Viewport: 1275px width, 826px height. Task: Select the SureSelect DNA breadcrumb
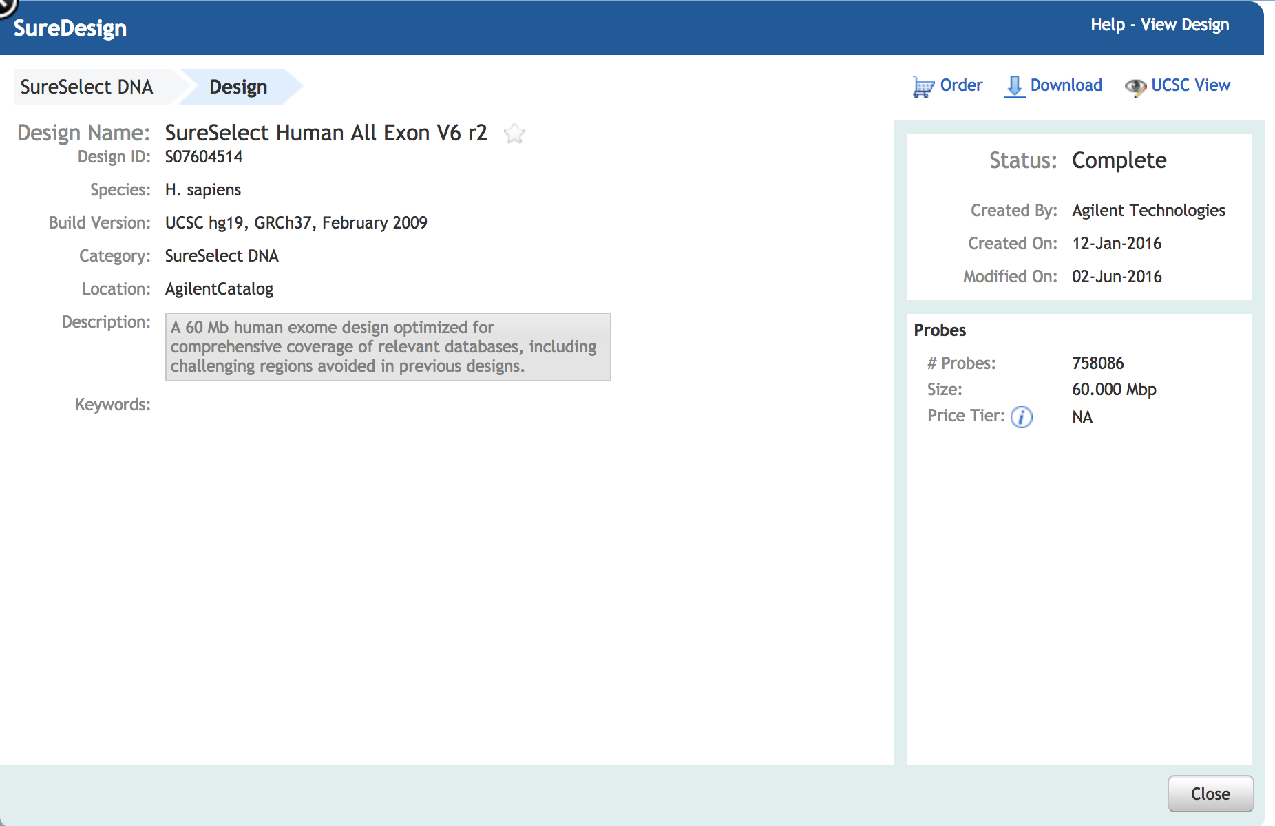[87, 87]
